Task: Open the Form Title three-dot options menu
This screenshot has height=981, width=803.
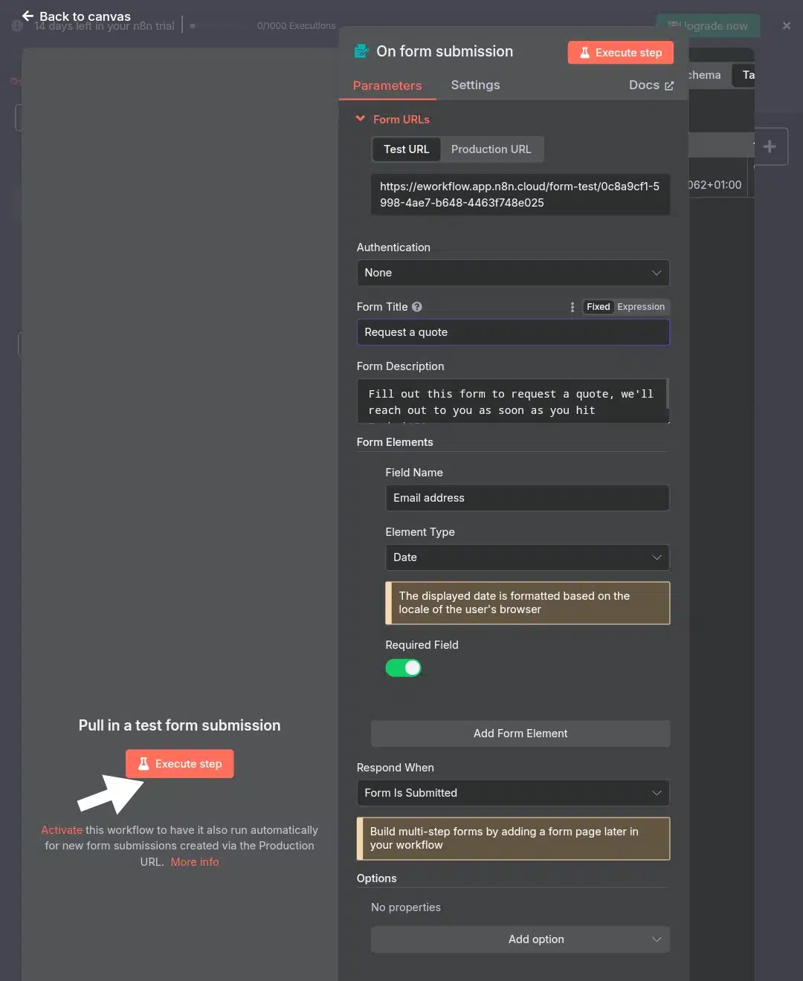Action: click(x=572, y=307)
